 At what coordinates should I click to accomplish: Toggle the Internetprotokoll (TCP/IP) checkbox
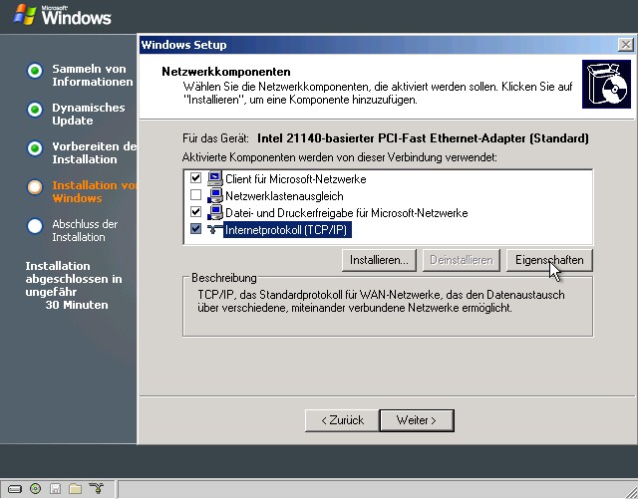point(195,230)
